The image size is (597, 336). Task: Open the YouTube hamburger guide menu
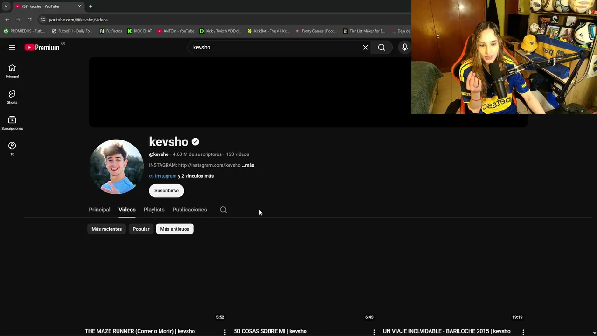point(12,47)
